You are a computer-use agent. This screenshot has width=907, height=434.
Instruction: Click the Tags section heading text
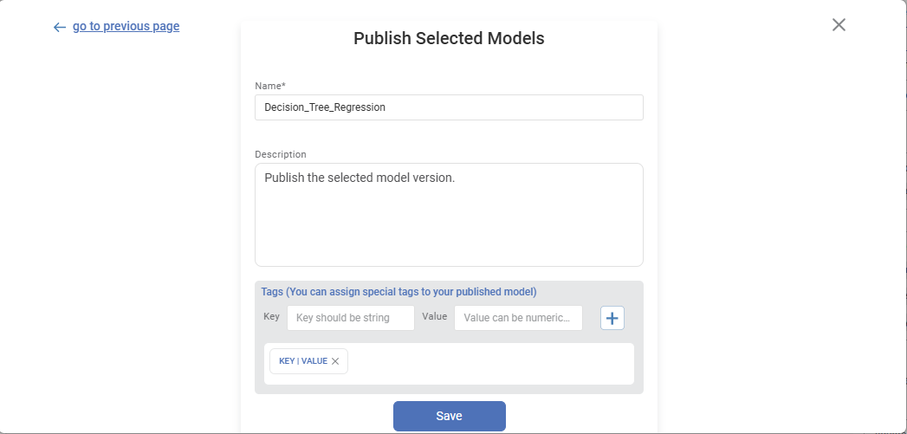tap(398, 292)
